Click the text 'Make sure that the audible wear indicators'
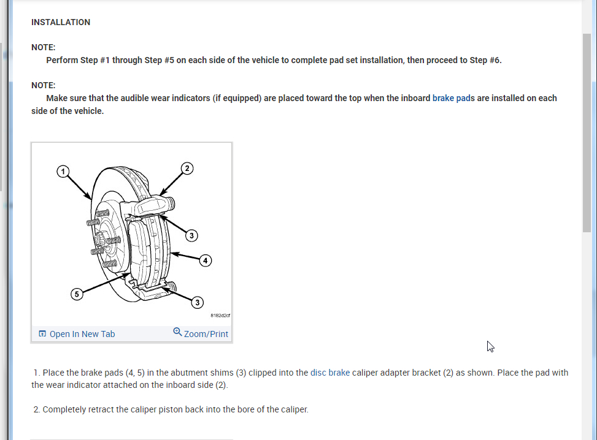Screen dimensions: 597x440 coord(128,98)
